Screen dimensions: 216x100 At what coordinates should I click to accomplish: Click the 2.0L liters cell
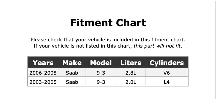(130, 82)
